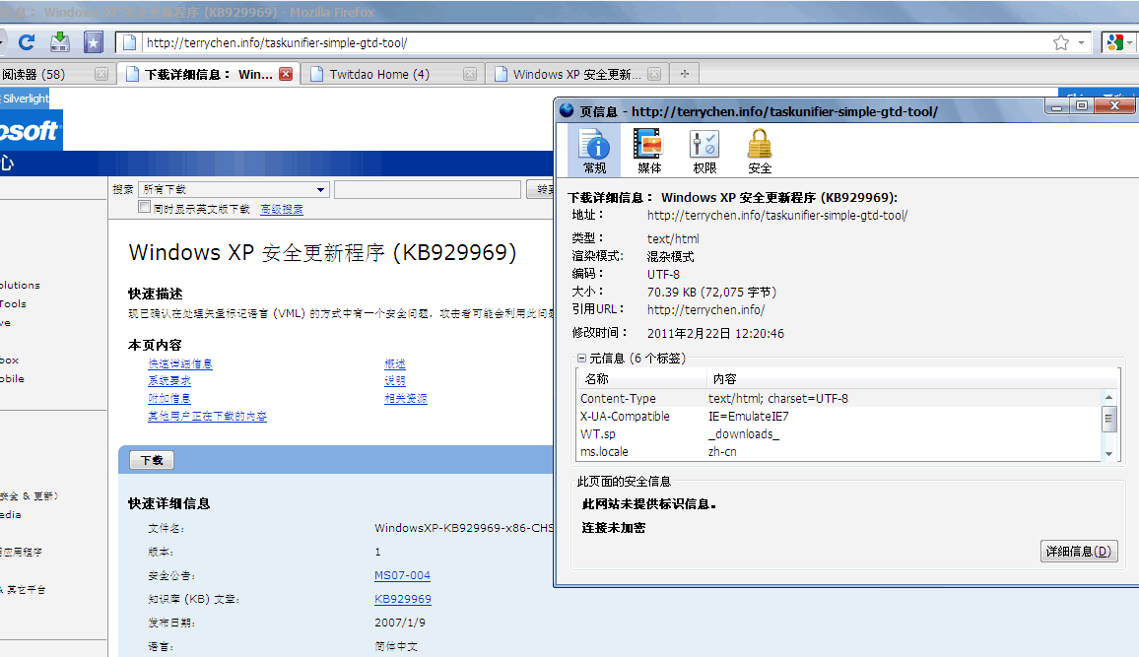
Task: Click the meta list scroll down arrow
Action: (x=1108, y=454)
